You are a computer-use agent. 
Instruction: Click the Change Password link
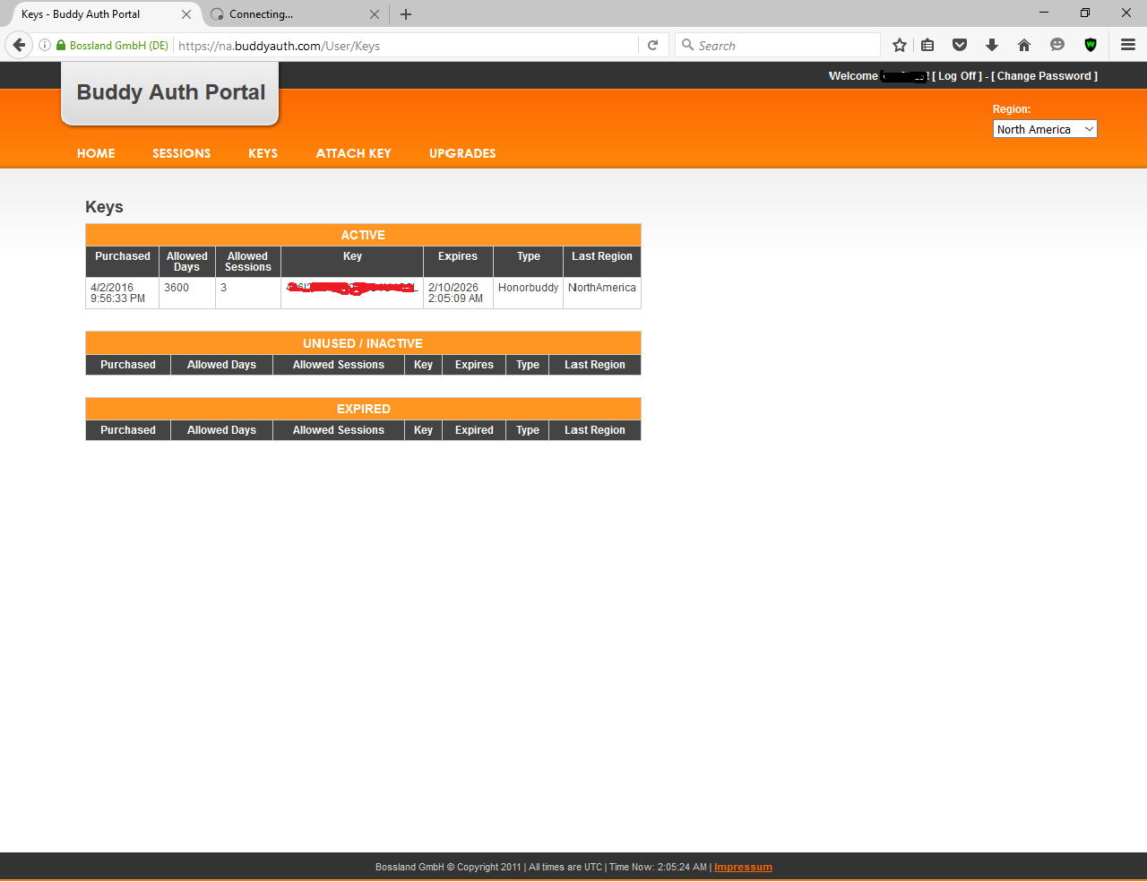tap(1044, 76)
